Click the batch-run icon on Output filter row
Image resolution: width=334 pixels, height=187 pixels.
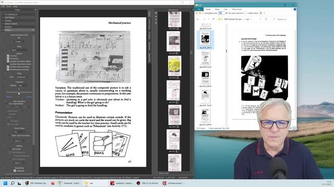click(x=33, y=30)
